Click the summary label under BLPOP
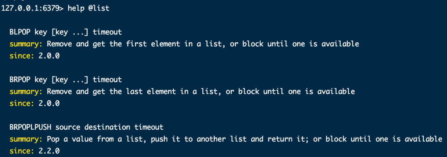 [x=26, y=44]
